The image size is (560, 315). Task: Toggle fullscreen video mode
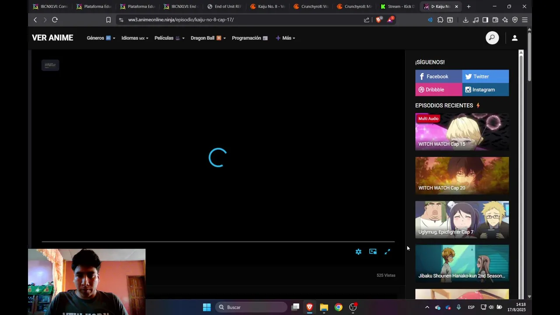(387, 252)
